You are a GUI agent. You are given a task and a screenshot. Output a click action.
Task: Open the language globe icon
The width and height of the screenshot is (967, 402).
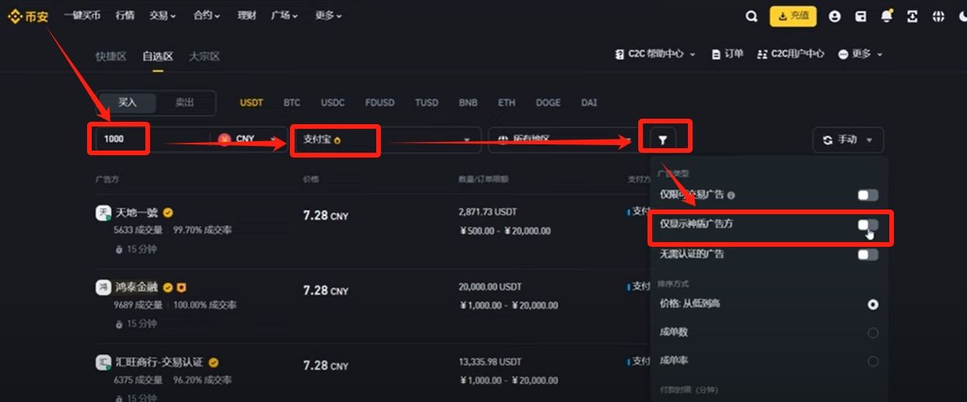(x=939, y=16)
